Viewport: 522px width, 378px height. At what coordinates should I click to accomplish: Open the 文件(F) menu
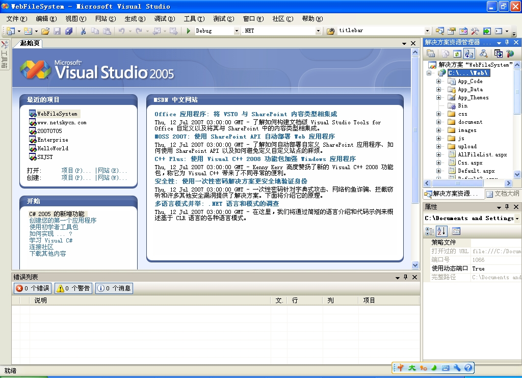(17, 19)
